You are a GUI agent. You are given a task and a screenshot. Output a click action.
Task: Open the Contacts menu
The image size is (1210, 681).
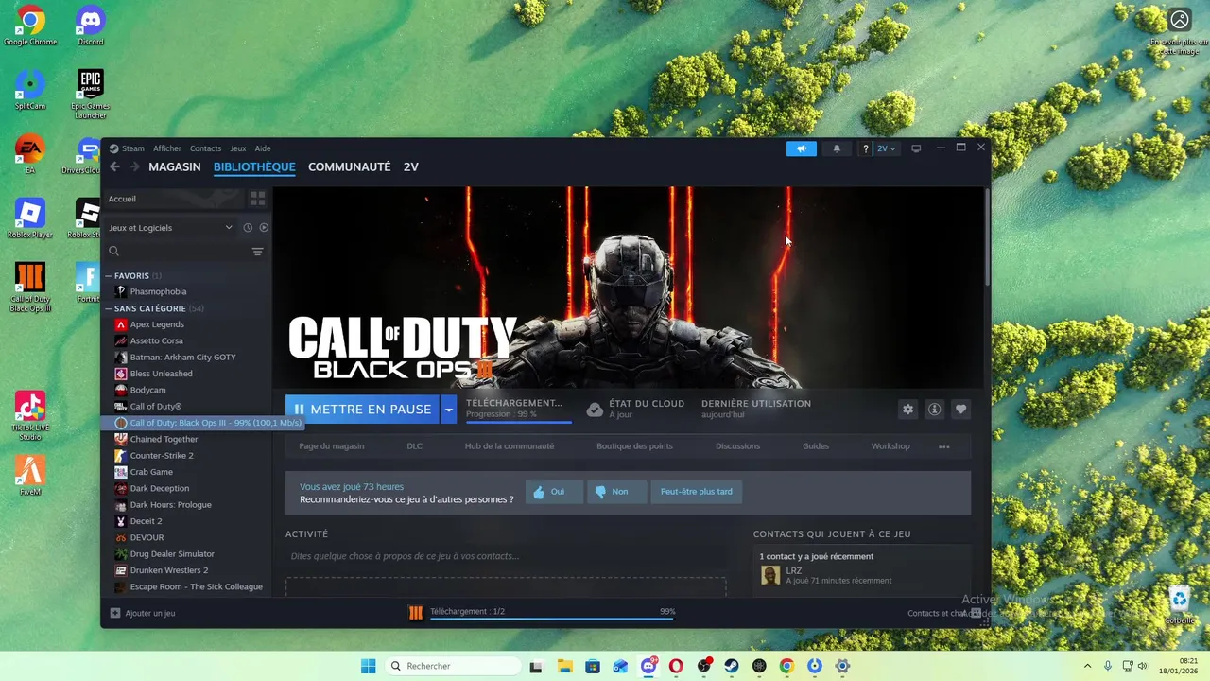(x=205, y=148)
